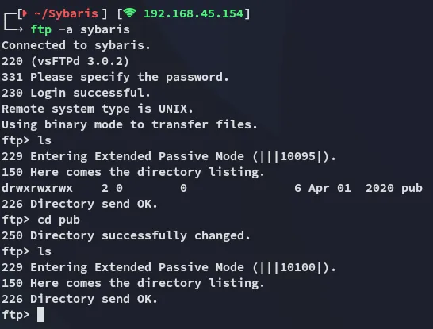Click the passive mode port 10100
Image resolution: width=433 pixels, height=329 pixels.
297,267
